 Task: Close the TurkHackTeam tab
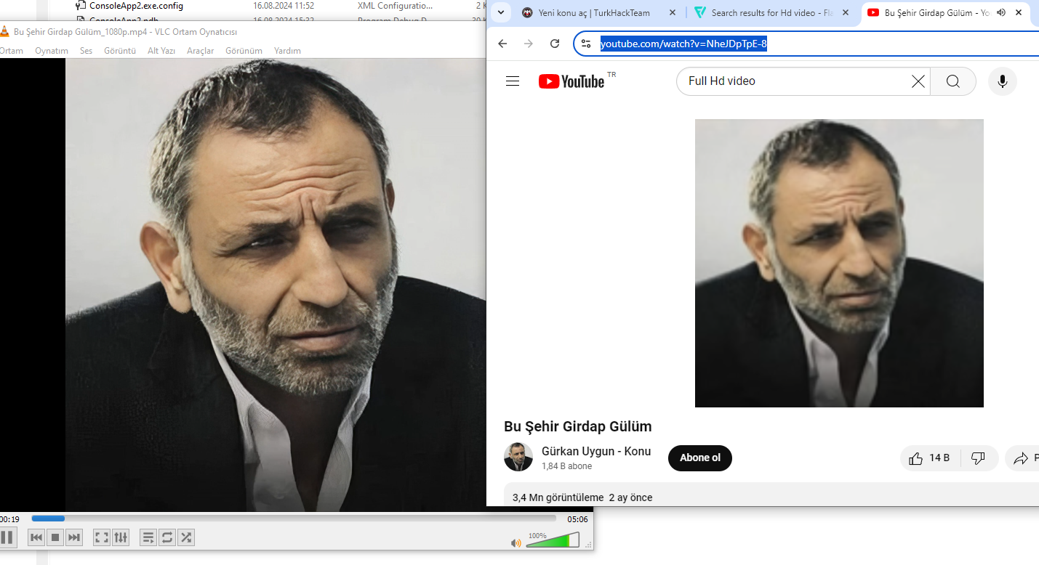672,12
